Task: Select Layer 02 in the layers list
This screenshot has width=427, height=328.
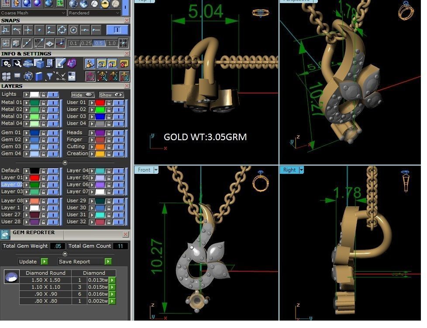Action: [11, 184]
